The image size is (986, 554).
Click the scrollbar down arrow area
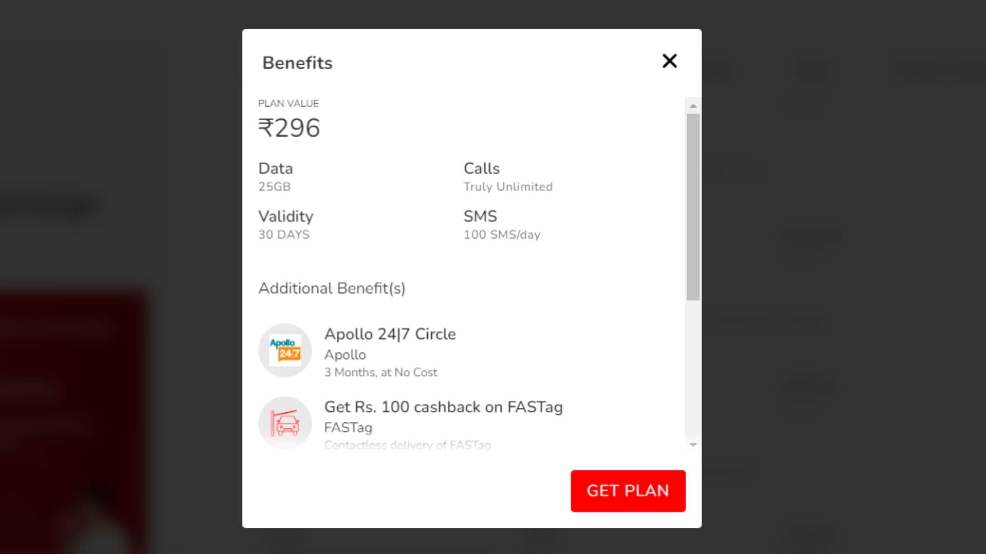[x=693, y=444]
